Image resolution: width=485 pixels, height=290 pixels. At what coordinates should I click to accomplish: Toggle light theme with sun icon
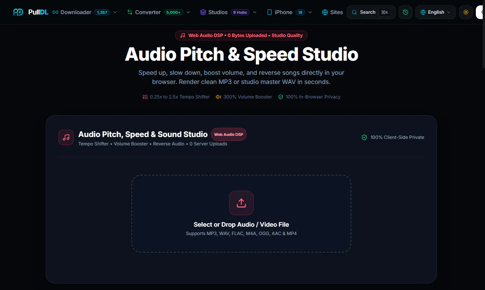pyautogui.click(x=466, y=12)
